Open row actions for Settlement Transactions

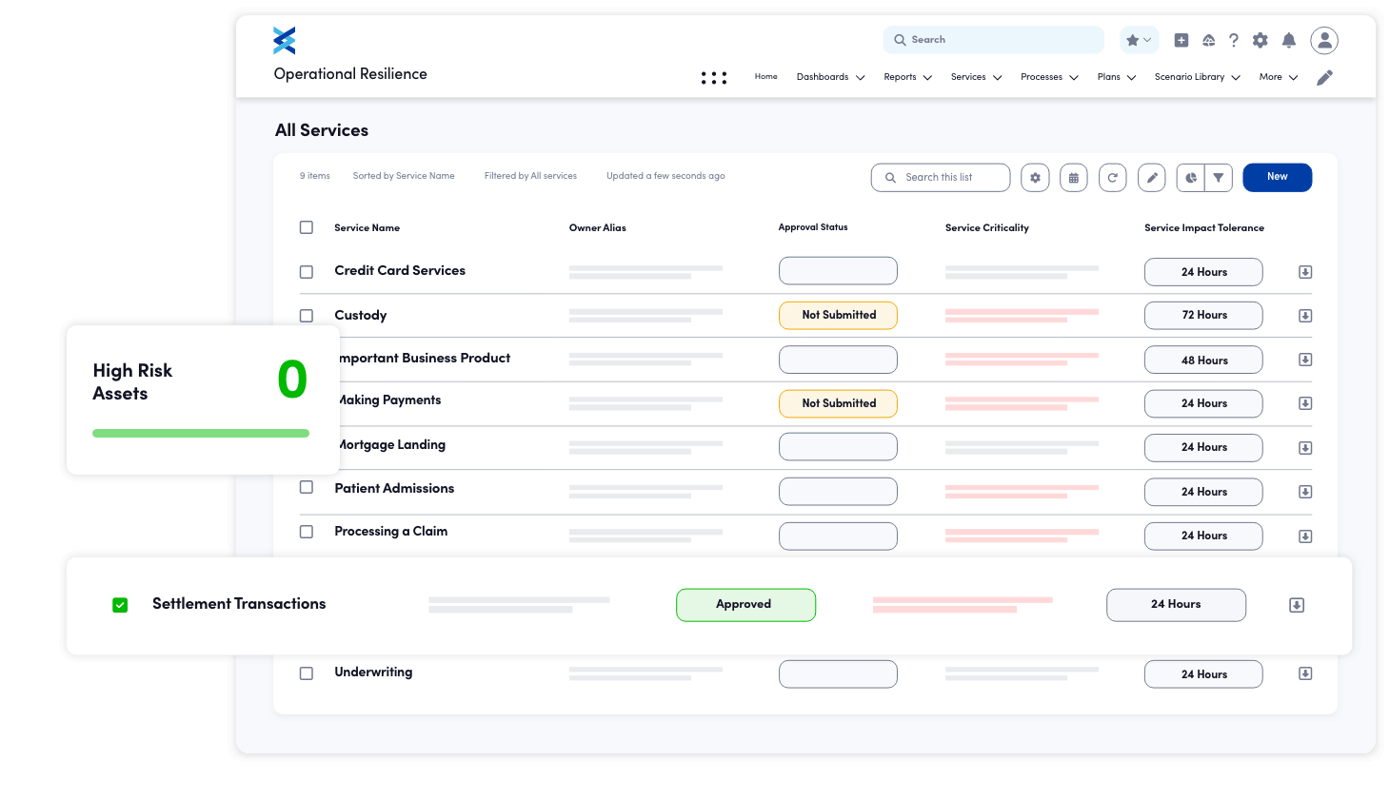[1297, 605]
